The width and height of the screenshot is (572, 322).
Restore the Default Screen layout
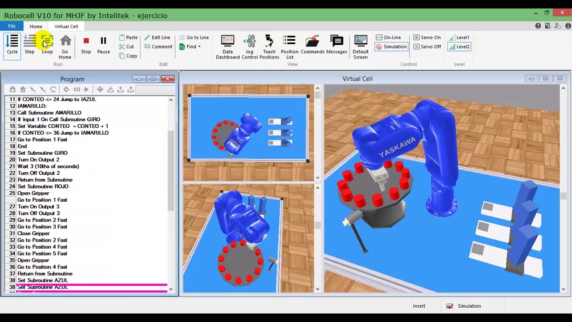pos(360,47)
